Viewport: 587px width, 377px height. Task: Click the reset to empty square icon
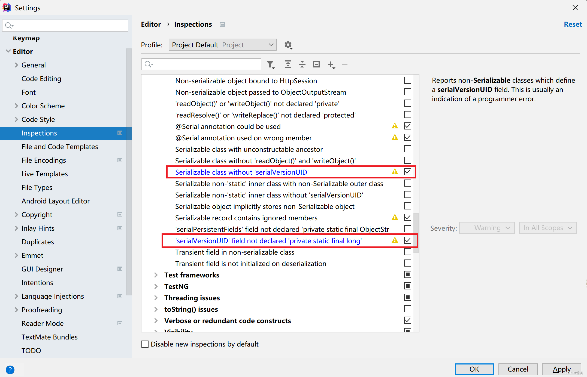pos(316,64)
